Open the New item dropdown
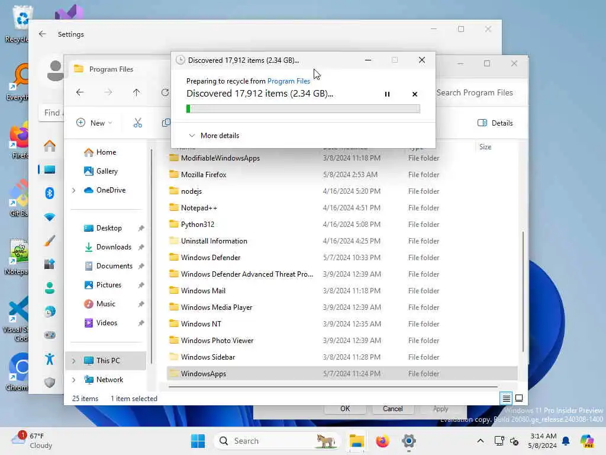The width and height of the screenshot is (606, 455). (94, 123)
